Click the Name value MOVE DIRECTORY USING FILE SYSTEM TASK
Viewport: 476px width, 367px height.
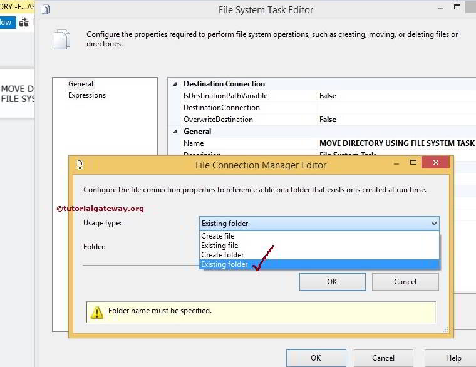coord(397,143)
